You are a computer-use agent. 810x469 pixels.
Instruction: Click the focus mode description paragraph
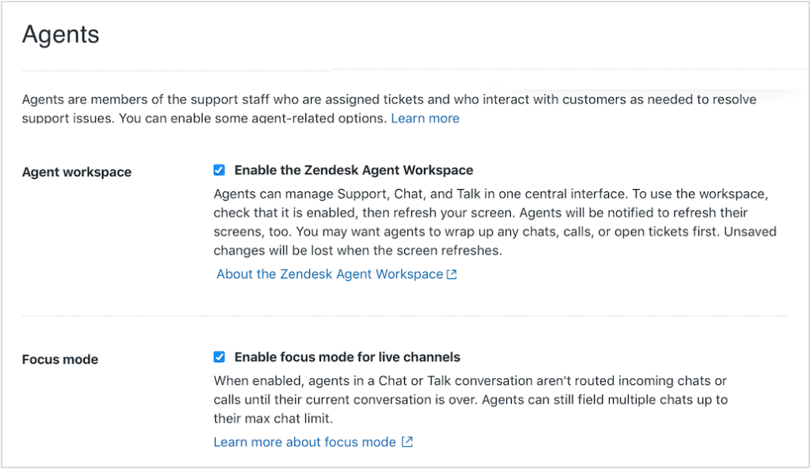tap(471, 399)
